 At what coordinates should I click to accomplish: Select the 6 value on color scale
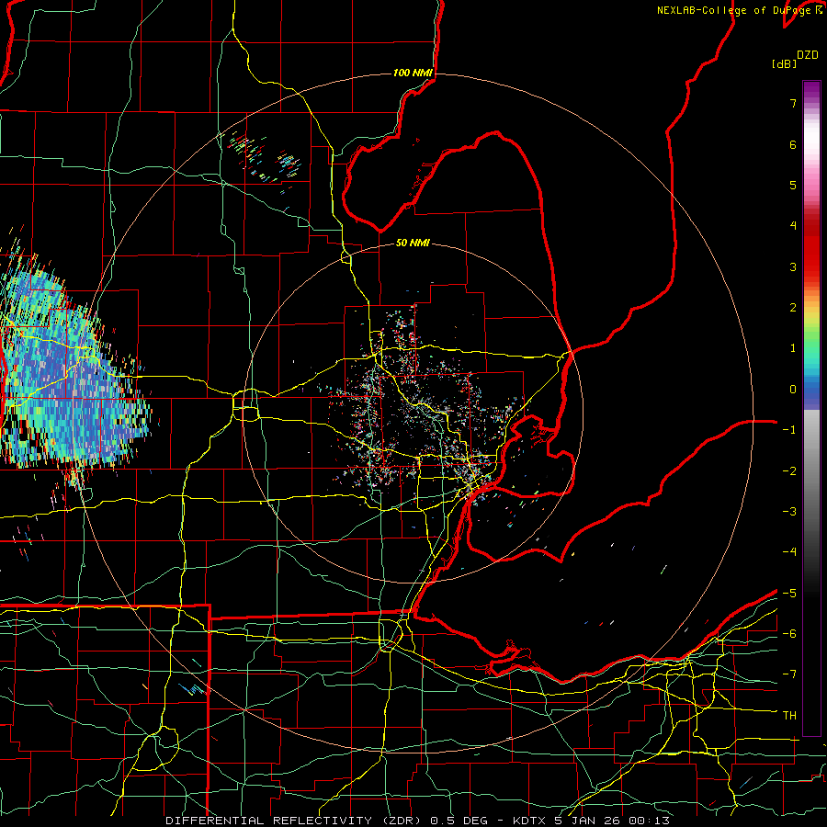pyautogui.click(x=793, y=144)
